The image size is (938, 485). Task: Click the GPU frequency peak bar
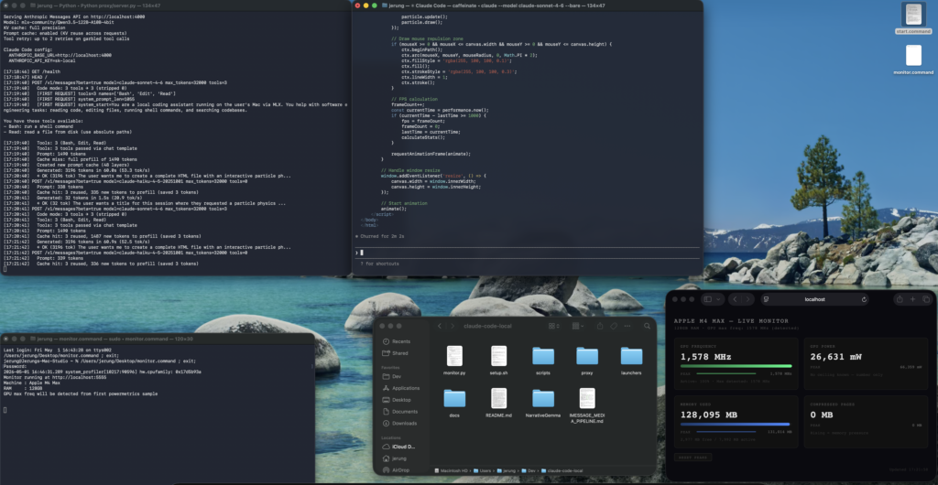(728, 373)
